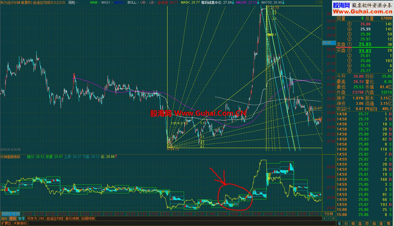Click the plus zoom button below the chart
The width and height of the screenshot is (394, 226).
tap(324, 218)
